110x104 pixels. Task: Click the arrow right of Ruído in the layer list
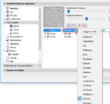(62, 30)
